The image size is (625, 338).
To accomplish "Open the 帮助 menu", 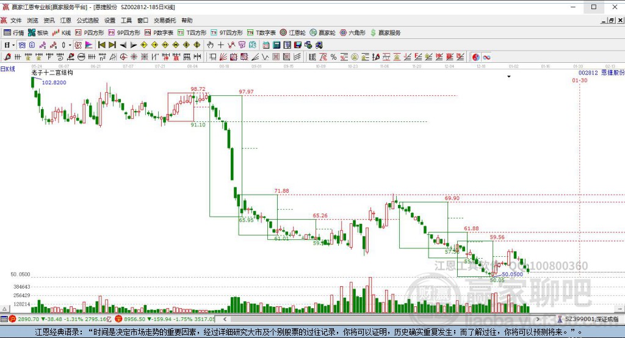I will (x=187, y=20).
